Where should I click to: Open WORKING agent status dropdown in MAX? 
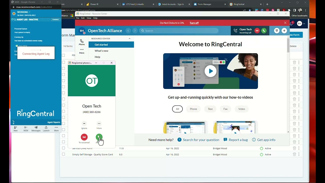click(24, 12)
